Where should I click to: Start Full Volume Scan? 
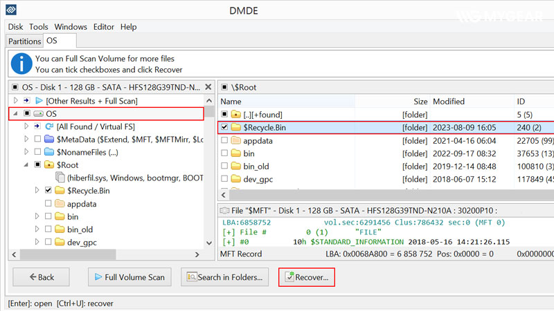pyautogui.click(x=129, y=277)
